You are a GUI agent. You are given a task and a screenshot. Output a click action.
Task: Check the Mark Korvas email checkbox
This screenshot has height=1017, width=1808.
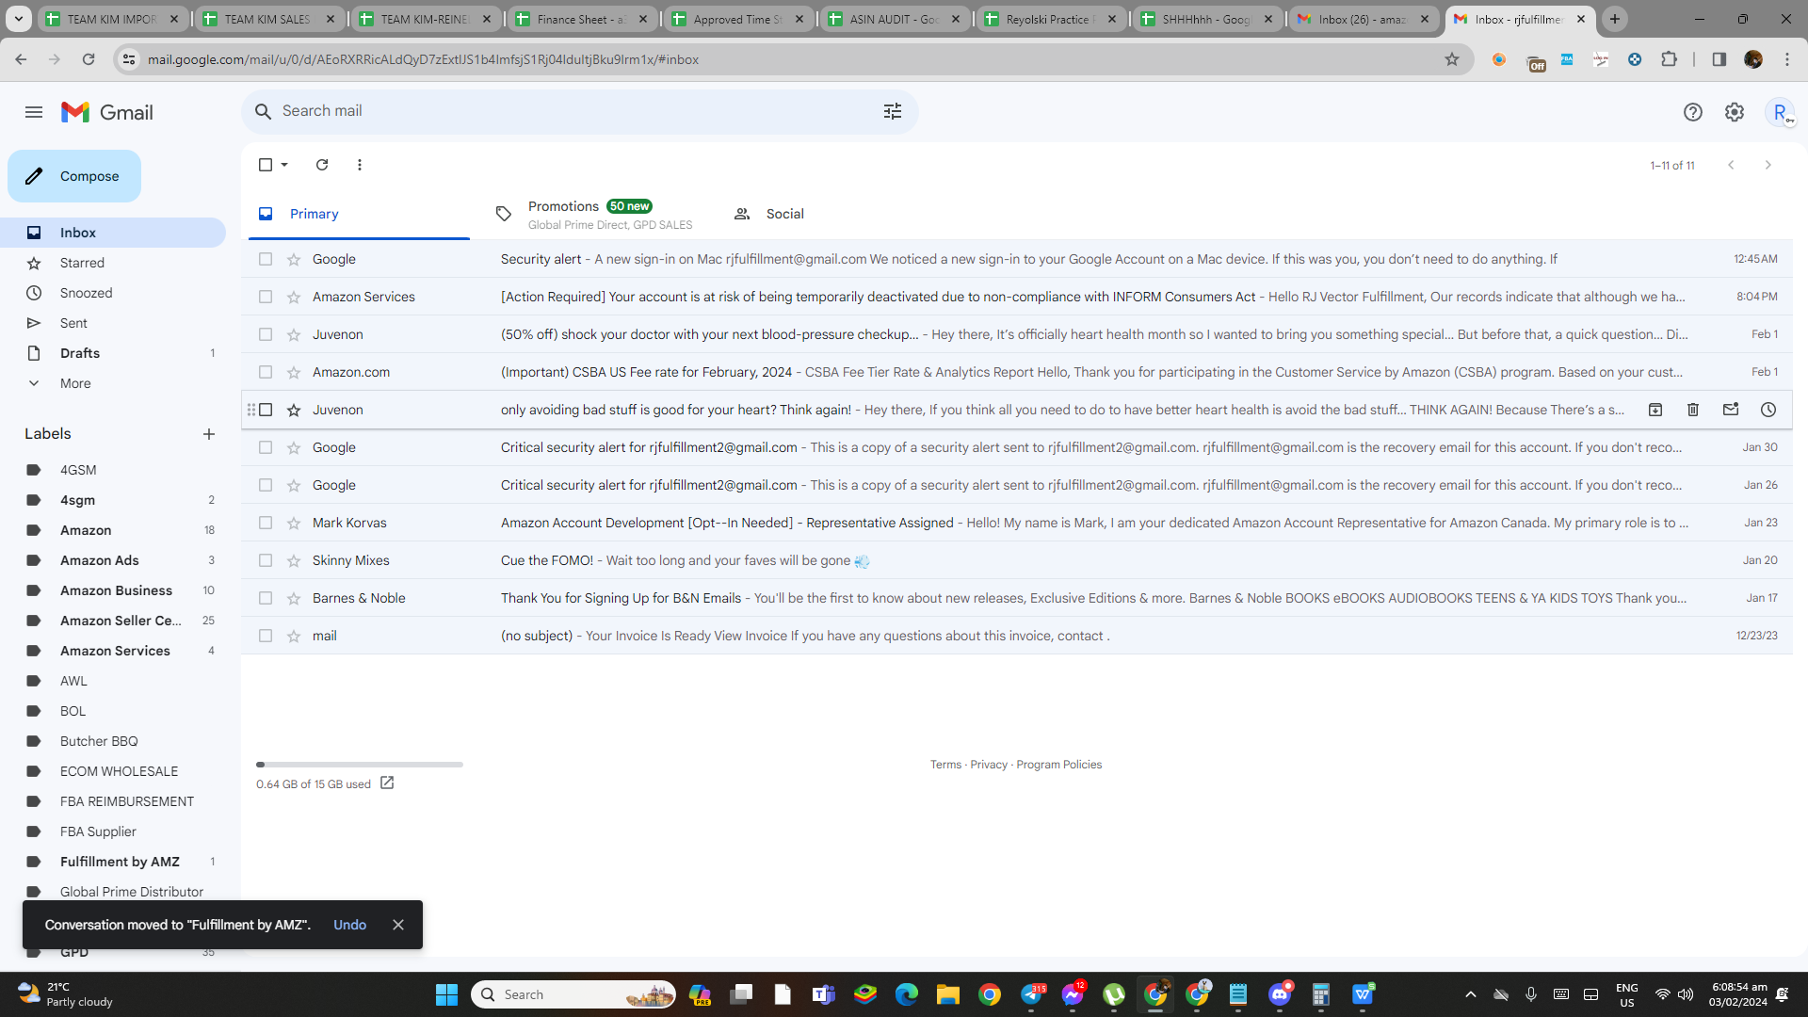pyautogui.click(x=266, y=523)
